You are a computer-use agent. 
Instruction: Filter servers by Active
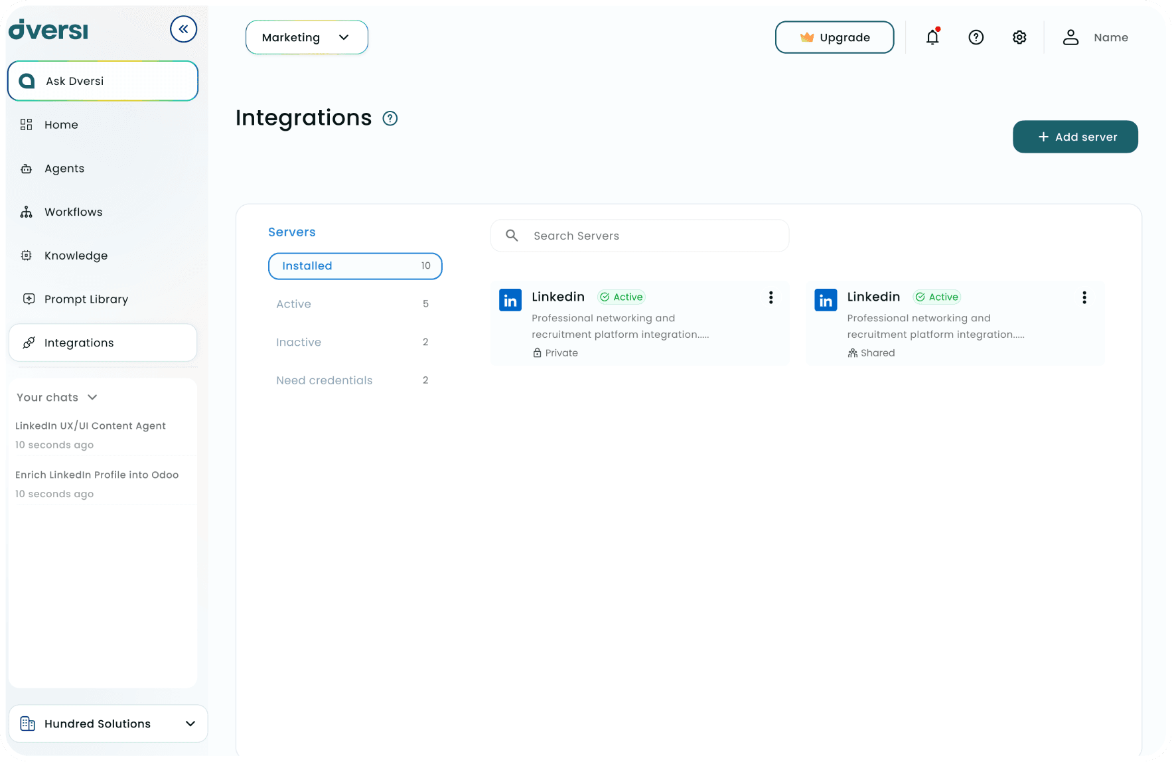(355, 304)
